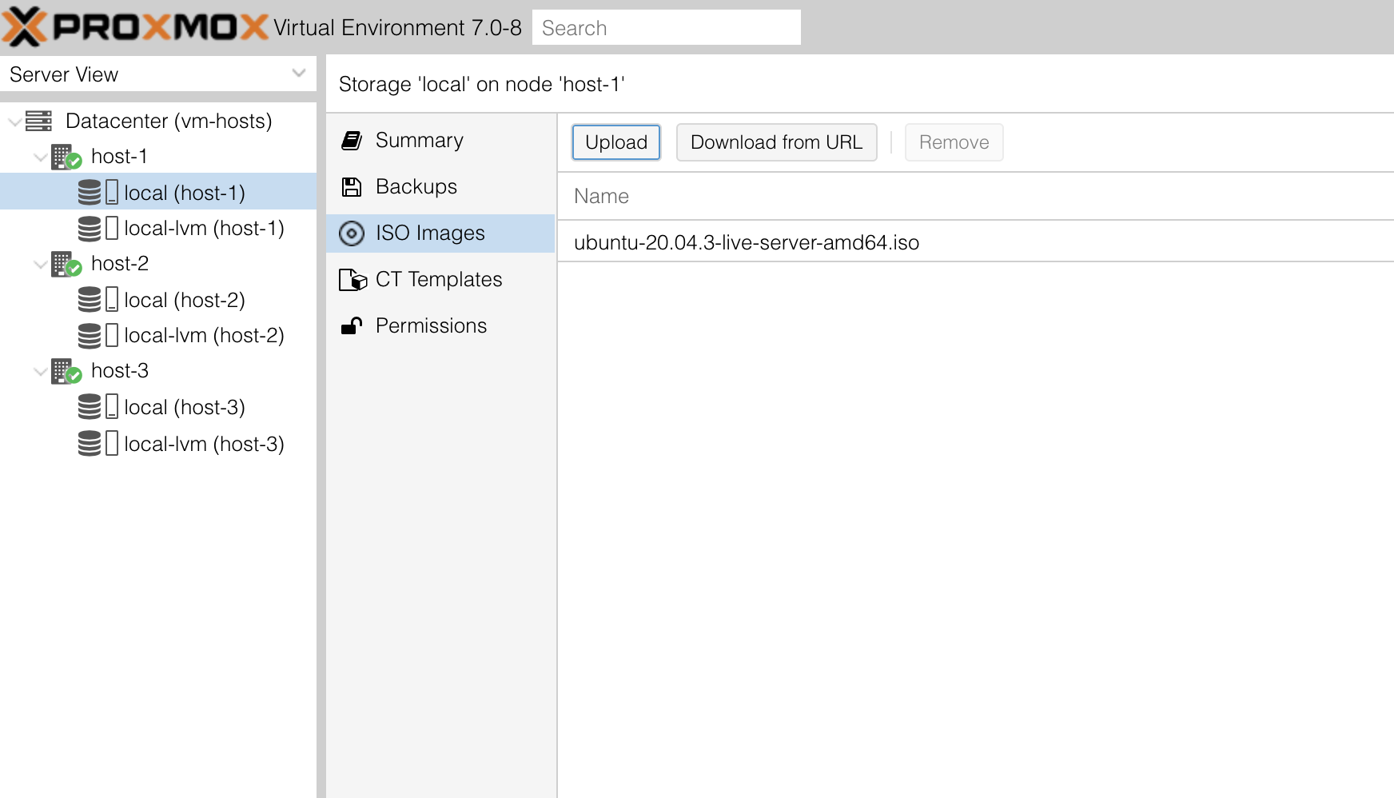Click the Summary book icon
Image resolution: width=1394 pixels, height=798 pixels.
[352, 141]
